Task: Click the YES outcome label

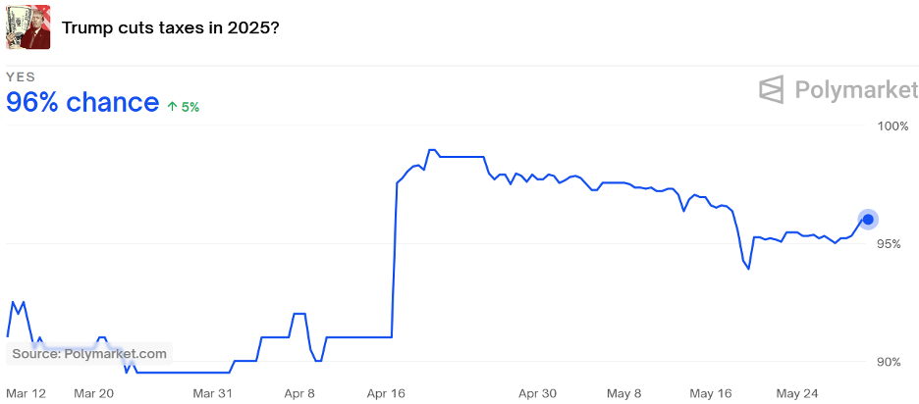Action: pyautogui.click(x=21, y=76)
